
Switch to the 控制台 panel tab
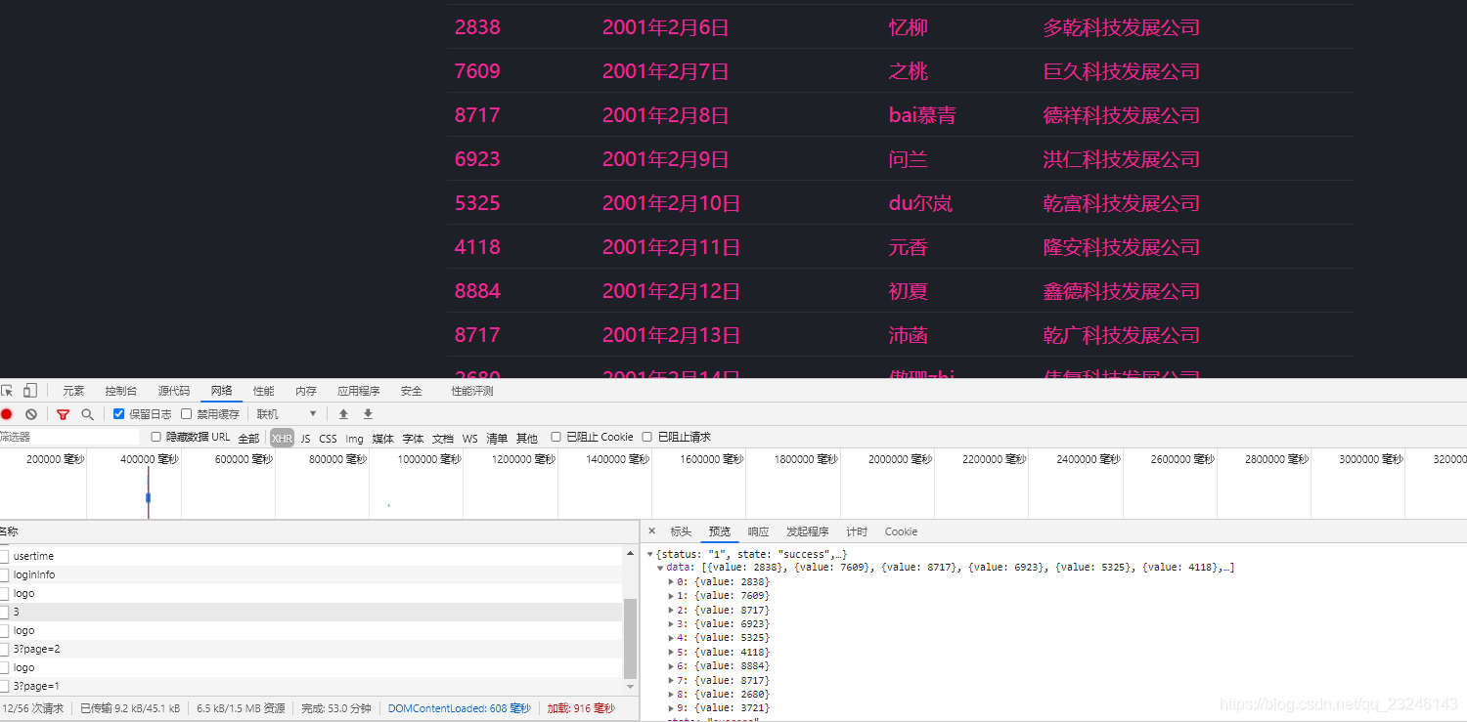pos(121,391)
